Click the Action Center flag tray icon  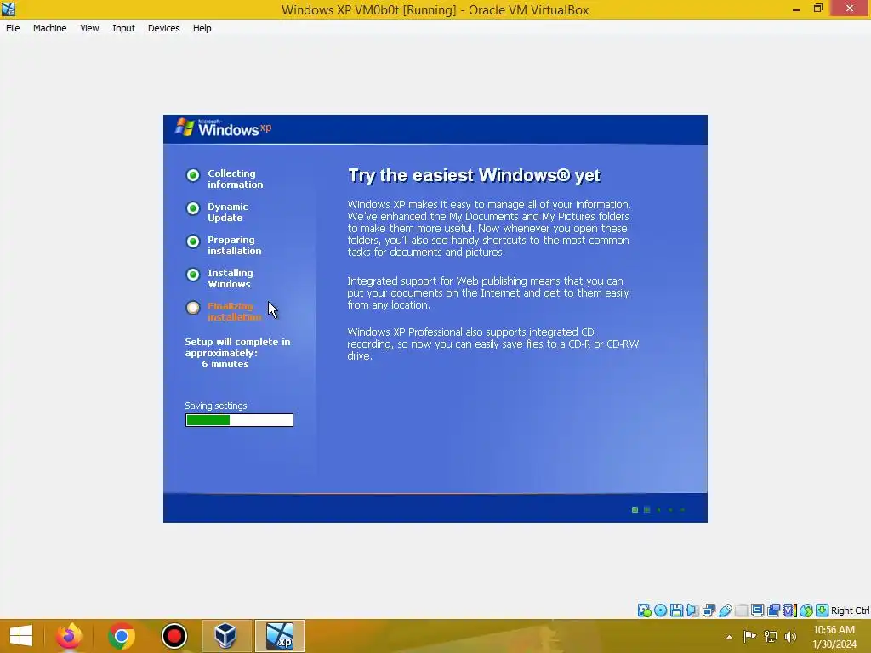tap(749, 636)
